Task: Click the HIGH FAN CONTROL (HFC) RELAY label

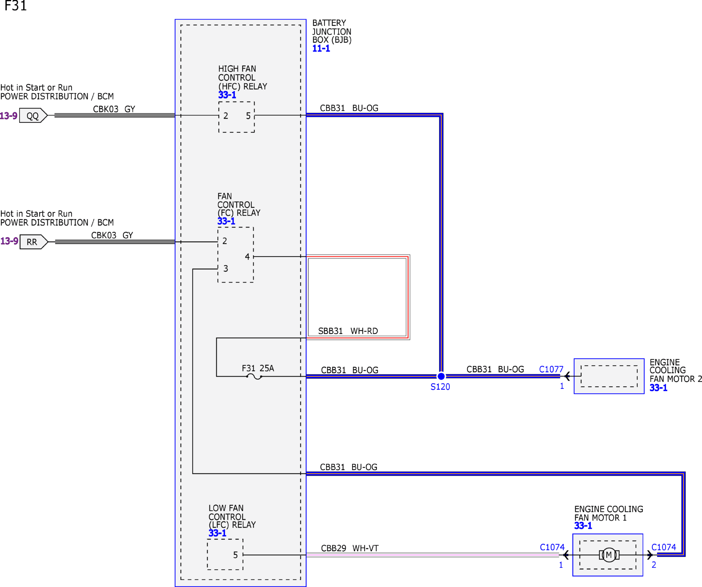Action: pyautogui.click(x=242, y=77)
